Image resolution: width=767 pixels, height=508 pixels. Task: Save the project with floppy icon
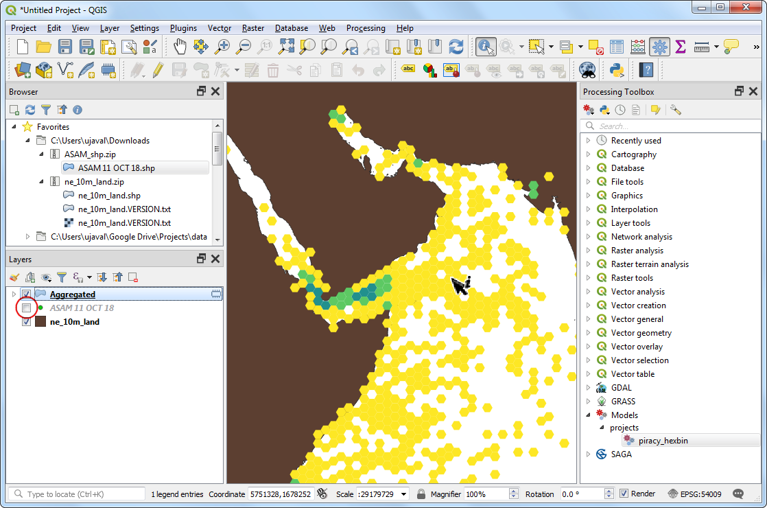(x=65, y=47)
